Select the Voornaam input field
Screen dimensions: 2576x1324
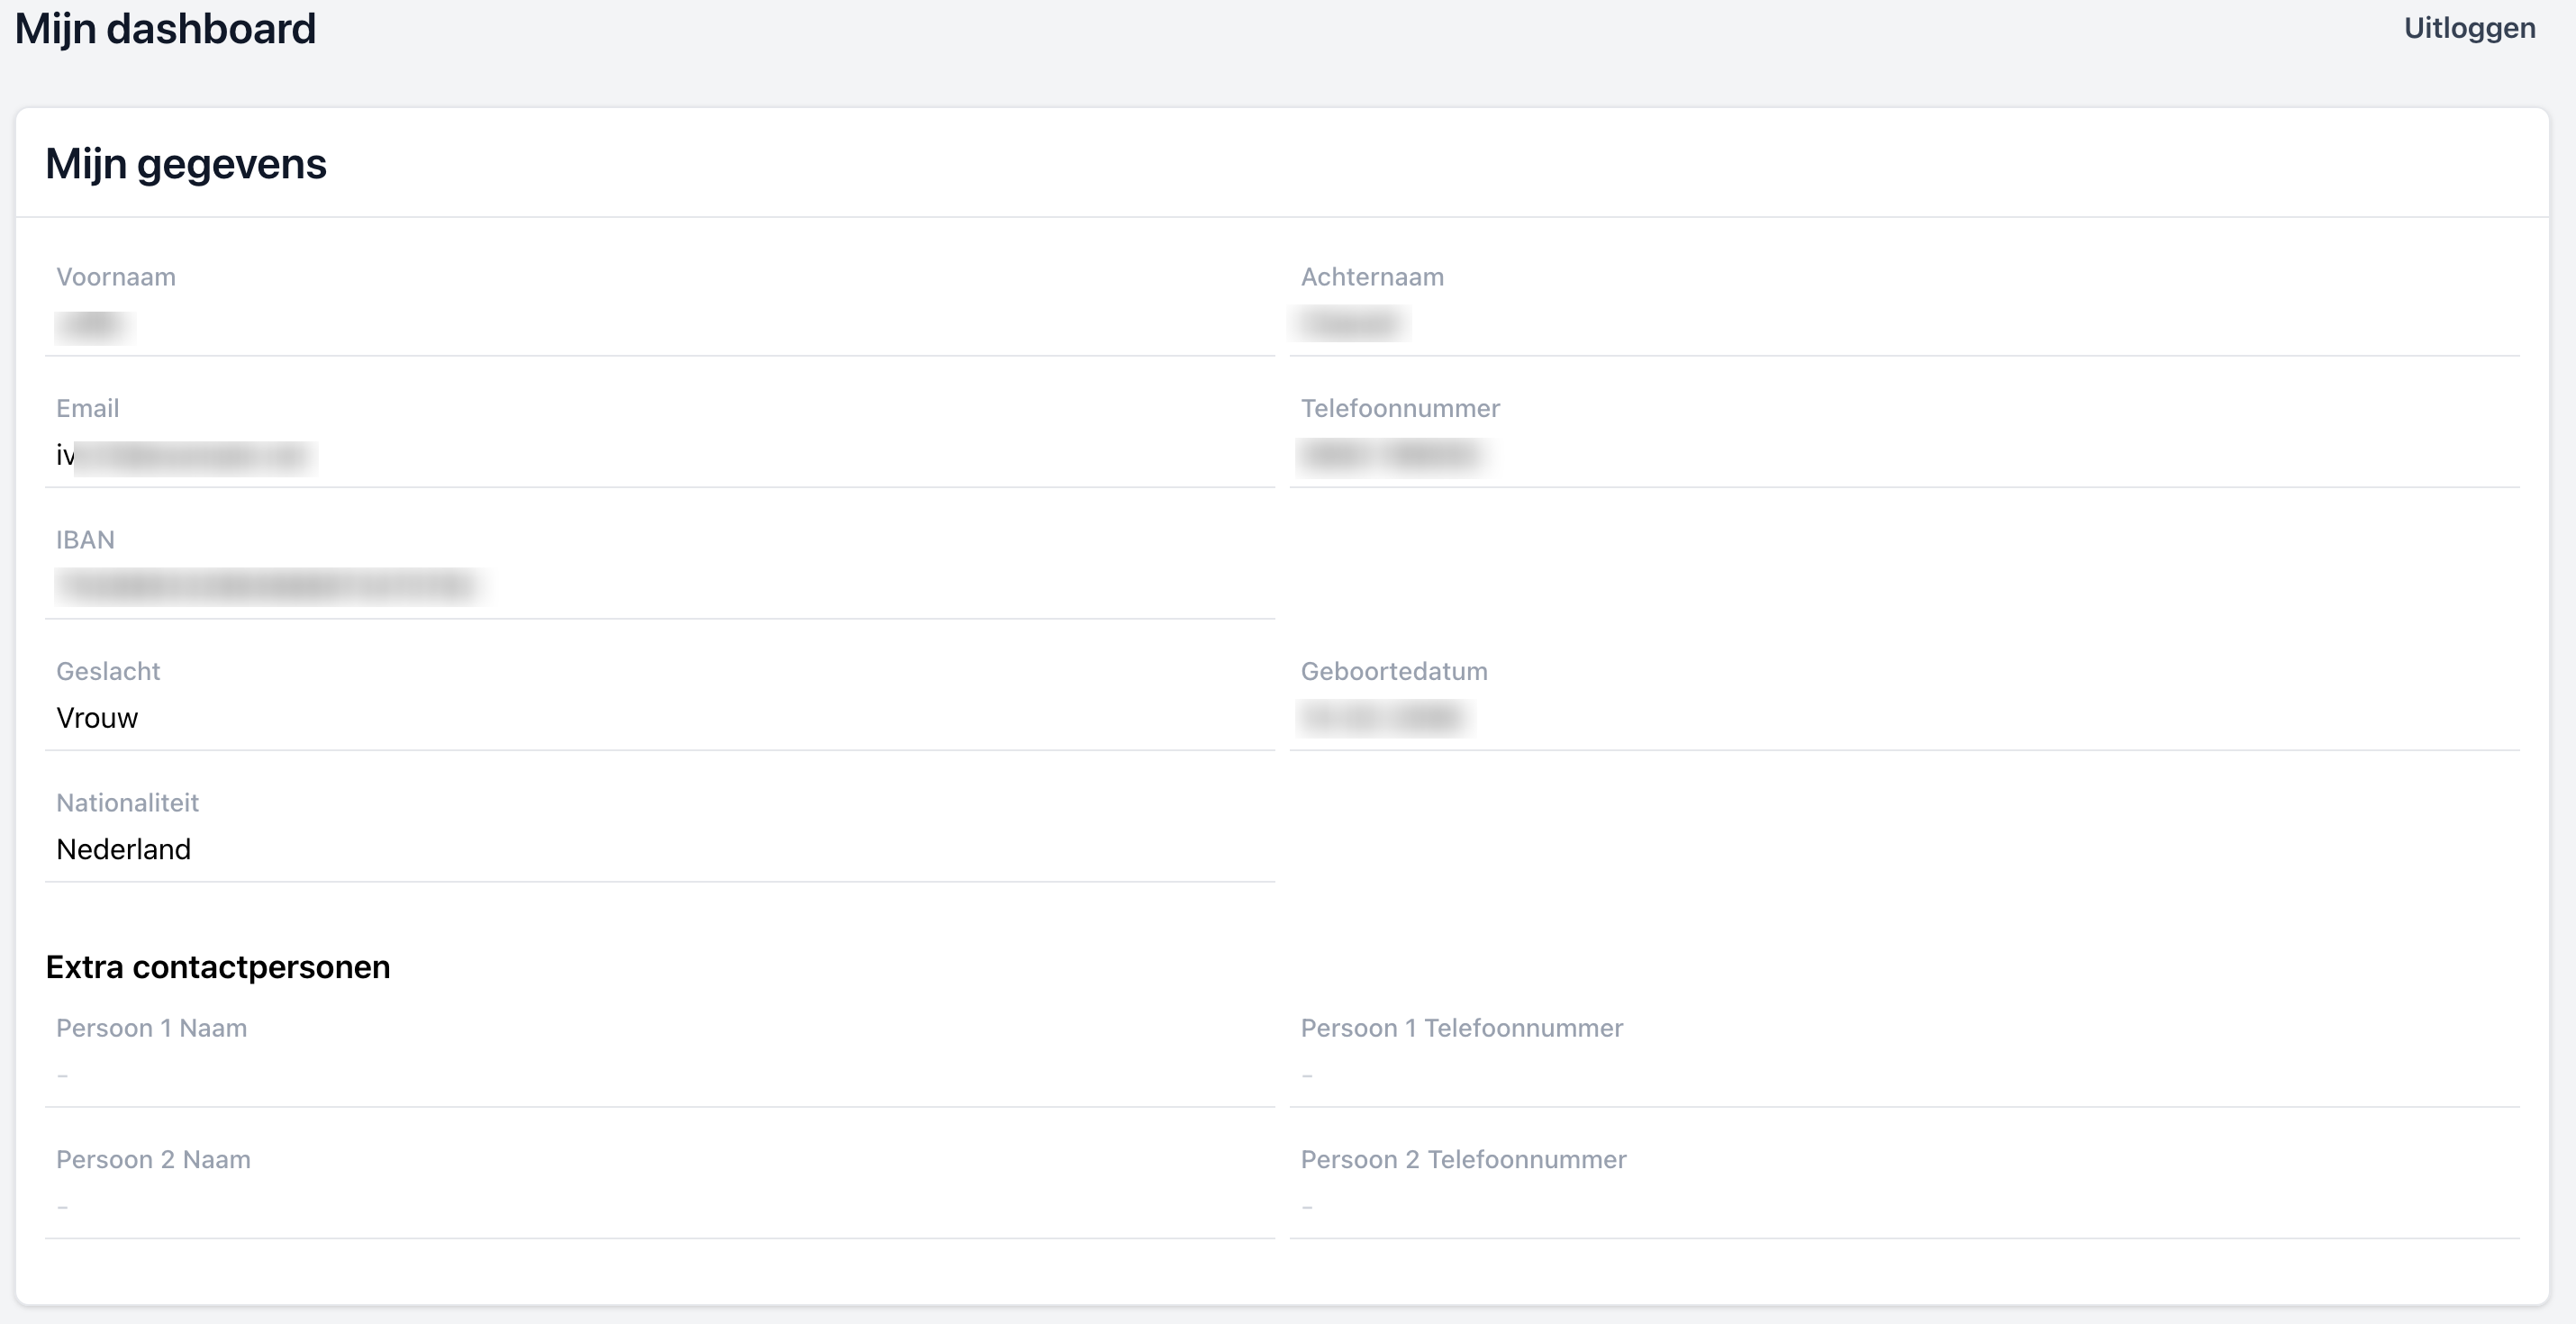[660, 325]
